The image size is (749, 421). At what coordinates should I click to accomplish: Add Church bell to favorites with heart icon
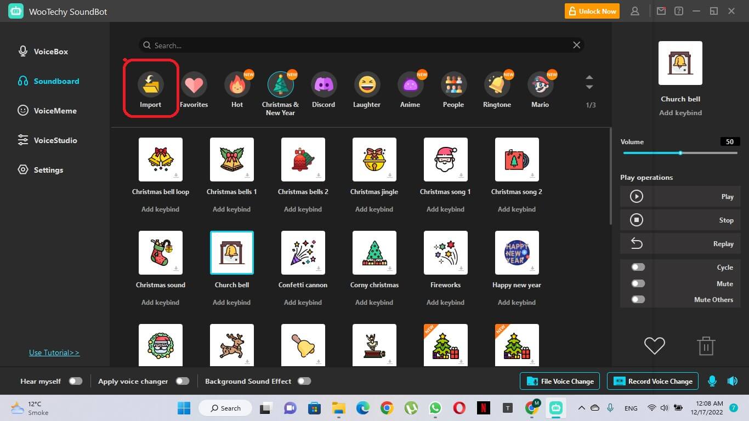pyautogui.click(x=654, y=346)
